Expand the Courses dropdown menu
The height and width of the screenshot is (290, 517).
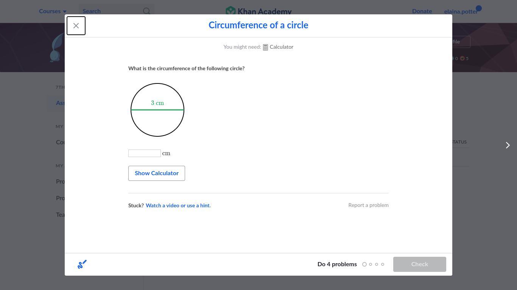tap(53, 11)
